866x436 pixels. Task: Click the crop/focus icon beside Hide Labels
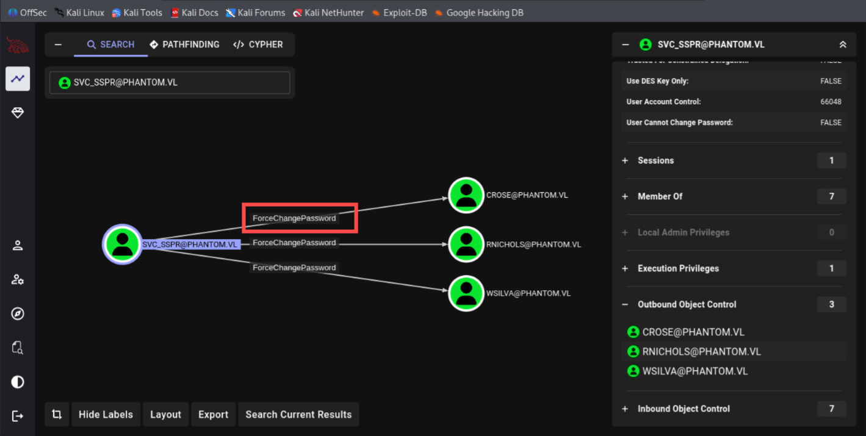tap(57, 415)
